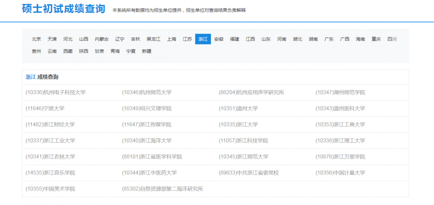Switch to 甘肃 province

click(99, 51)
